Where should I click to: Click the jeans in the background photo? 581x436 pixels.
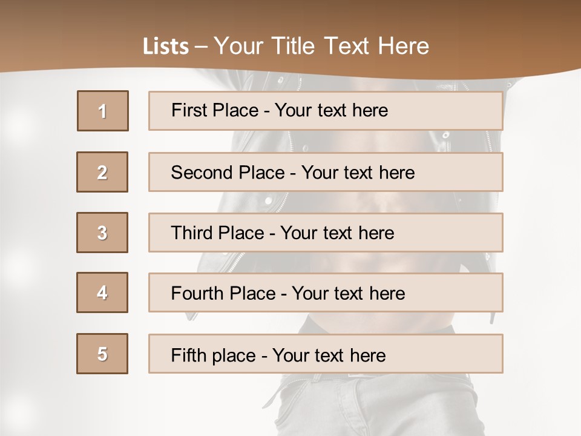375,406
